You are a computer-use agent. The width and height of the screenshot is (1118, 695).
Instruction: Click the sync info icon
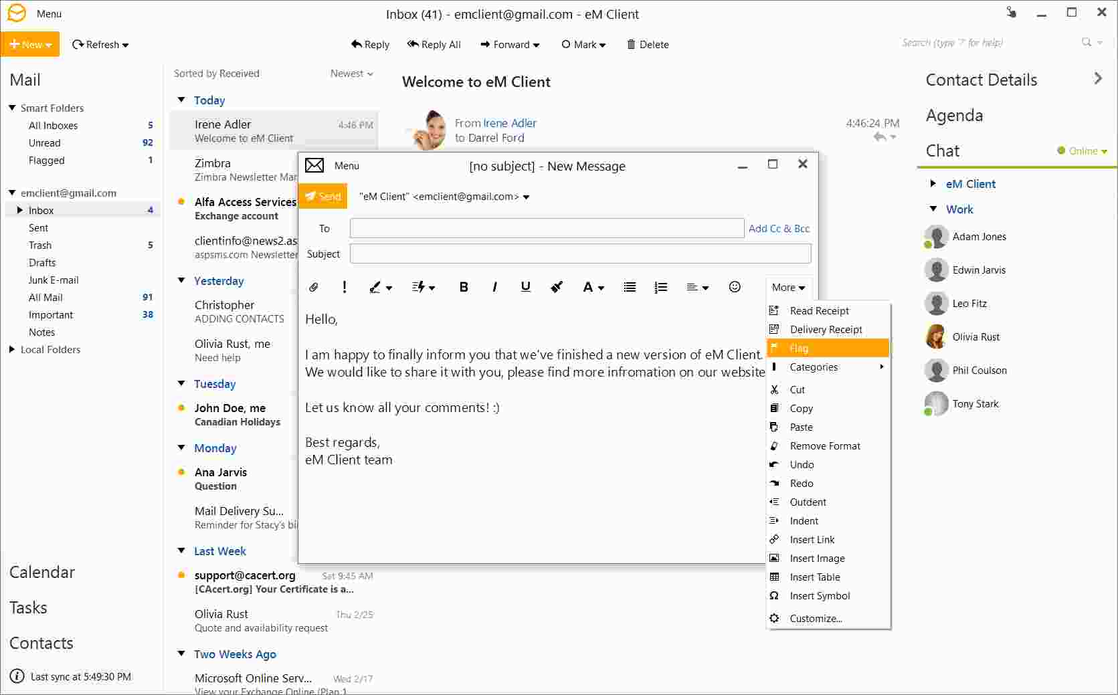(17, 676)
